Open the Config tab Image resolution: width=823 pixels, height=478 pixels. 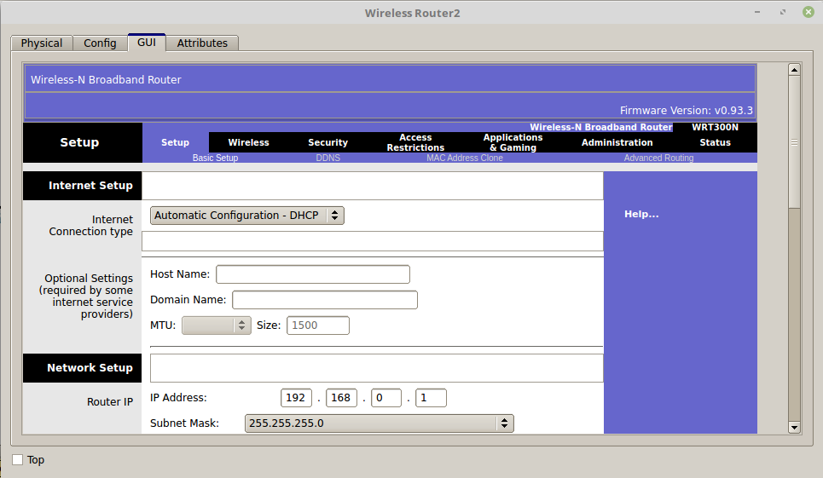pos(100,43)
